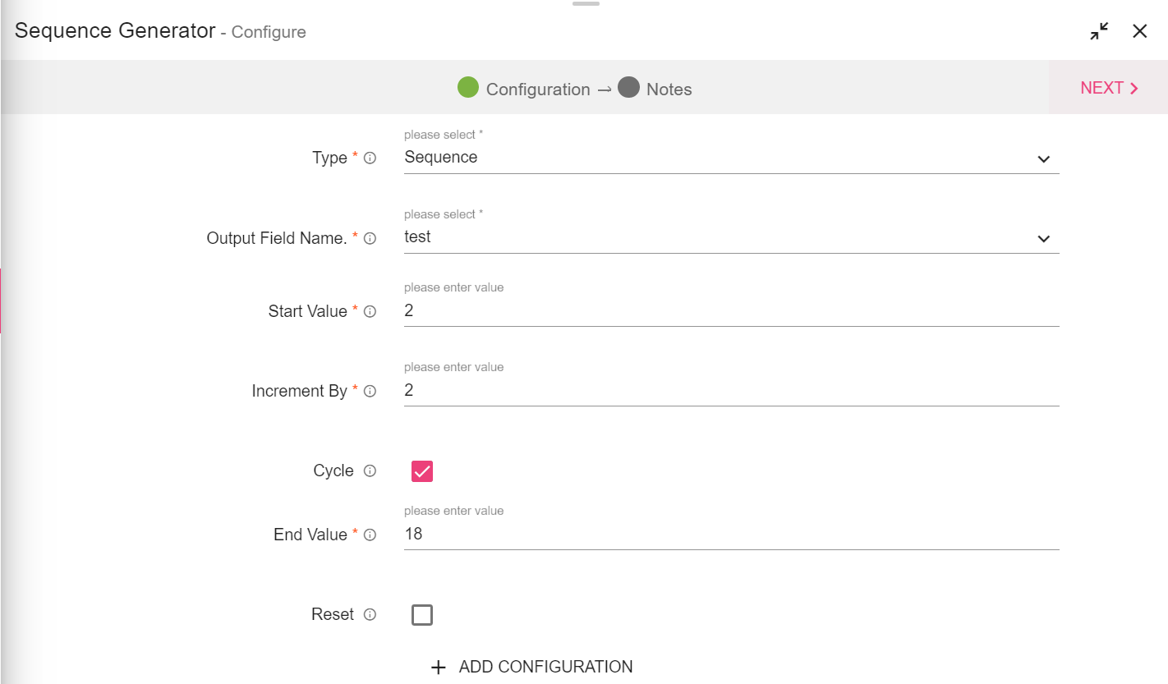Enable the Reset checkbox
Viewport: 1168px width, 684px height.
click(x=422, y=615)
